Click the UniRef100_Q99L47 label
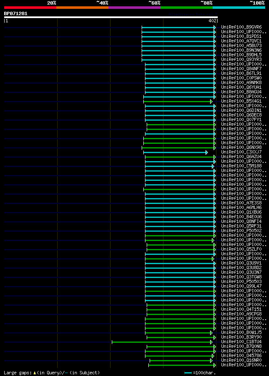 pos(241,286)
